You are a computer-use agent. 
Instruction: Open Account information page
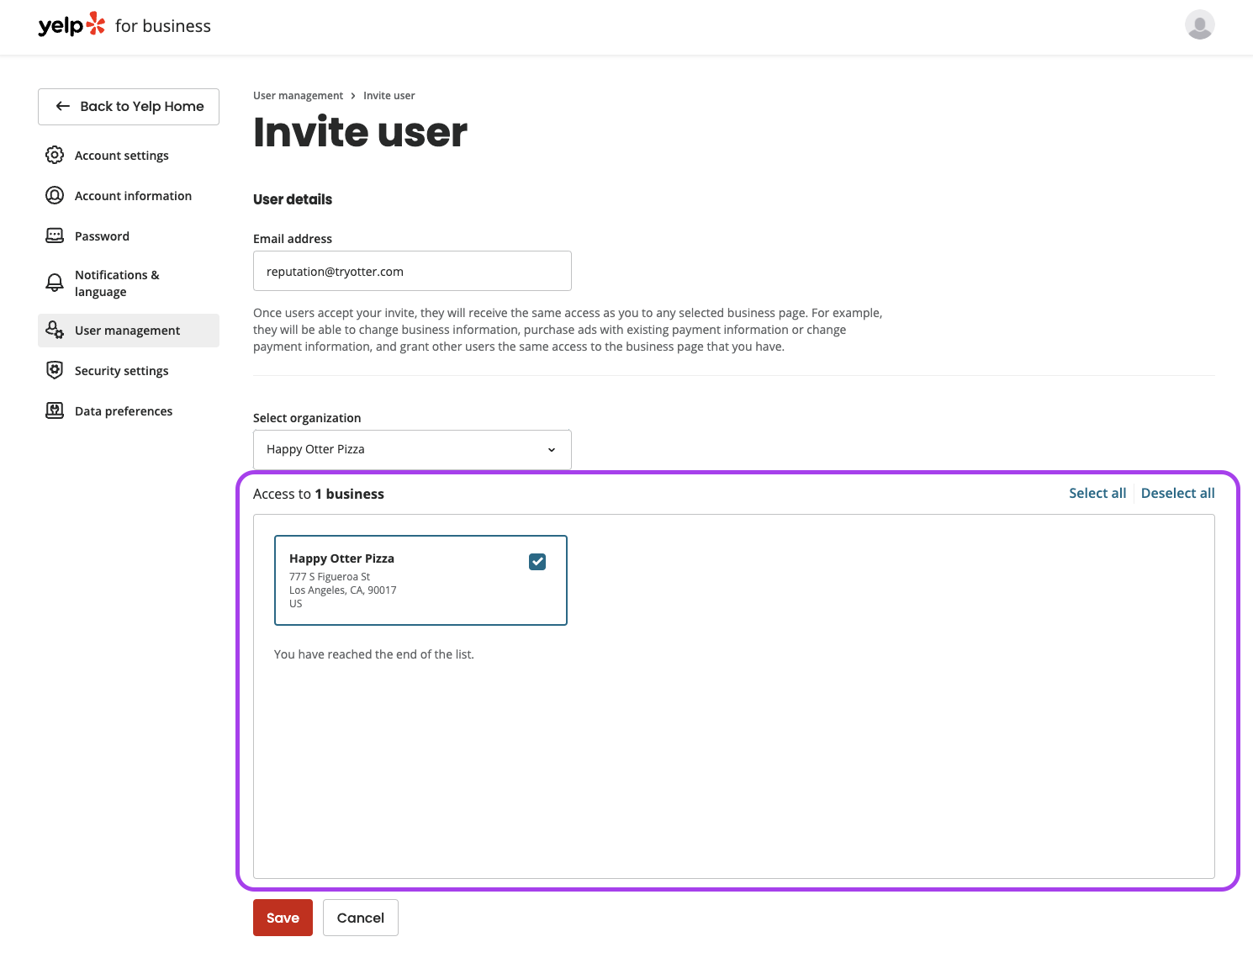tap(129, 196)
